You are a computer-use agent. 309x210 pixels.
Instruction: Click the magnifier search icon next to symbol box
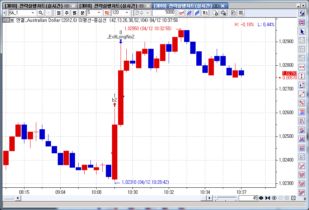coord(41,13)
